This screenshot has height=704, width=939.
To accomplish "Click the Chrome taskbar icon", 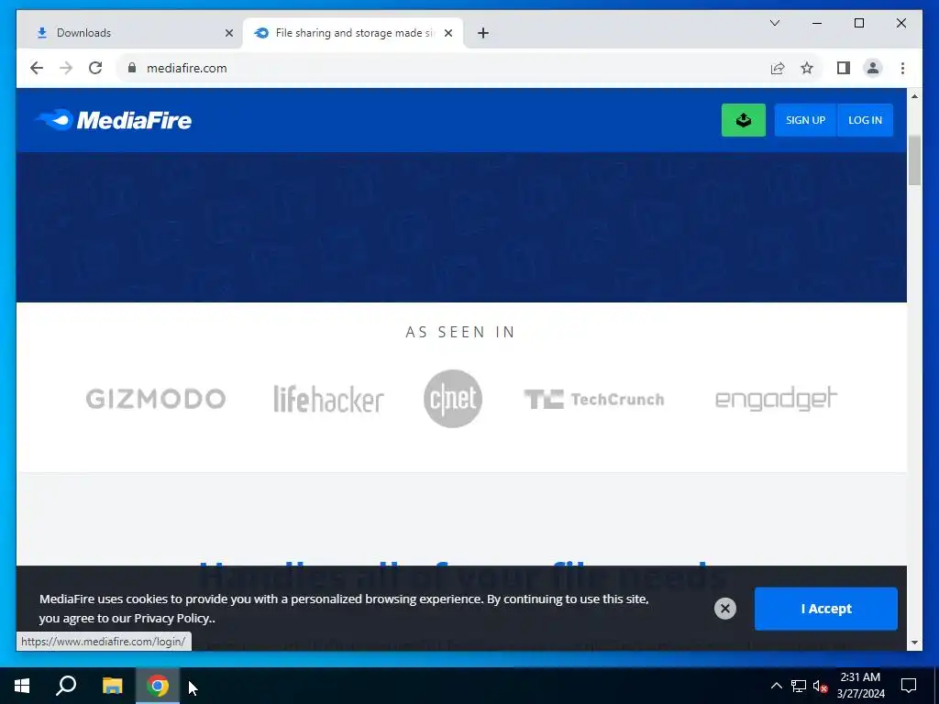I will [158, 686].
